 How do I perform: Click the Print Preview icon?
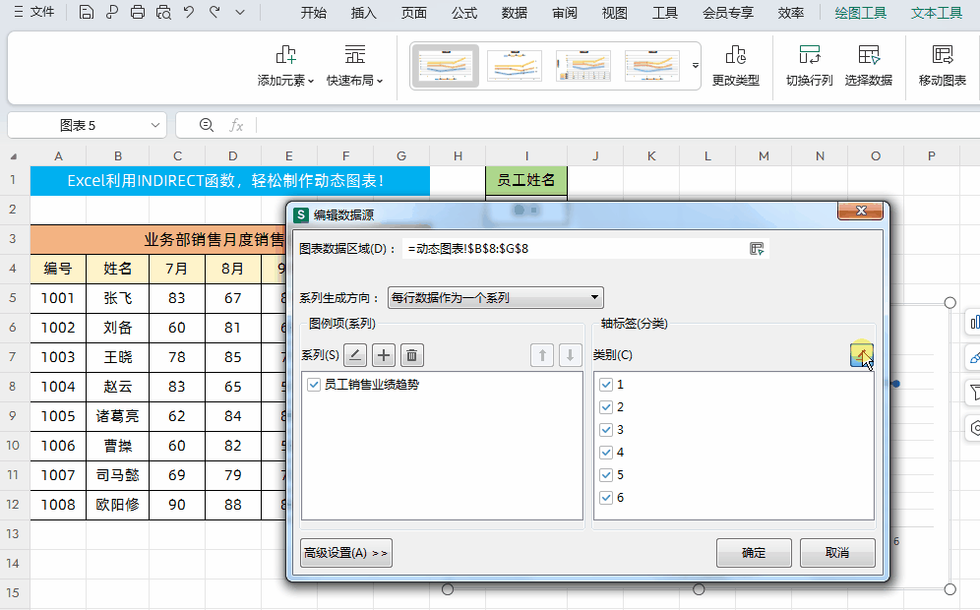(x=163, y=12)
